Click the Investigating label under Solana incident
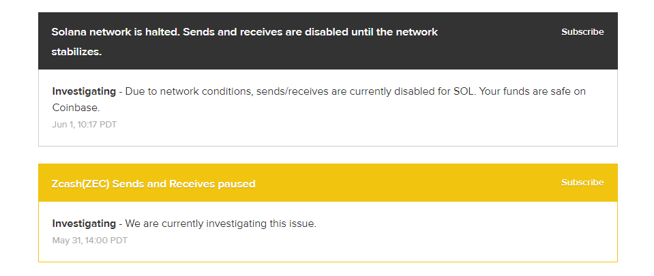654x276 pixels. (84, 91)
